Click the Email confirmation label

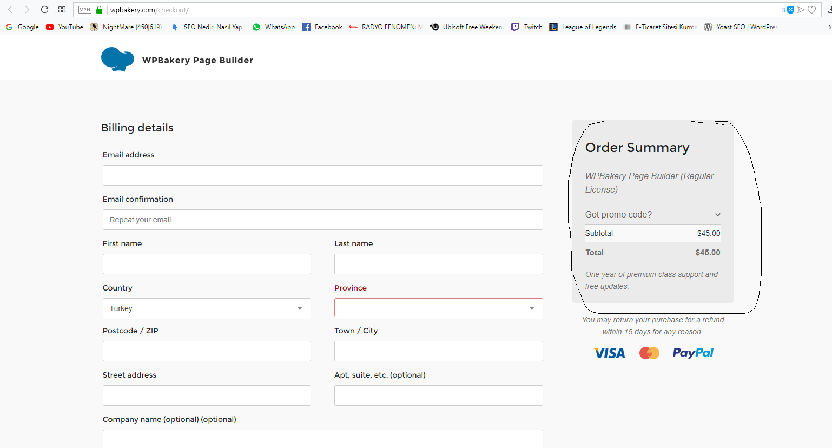[x=138, y=199]
